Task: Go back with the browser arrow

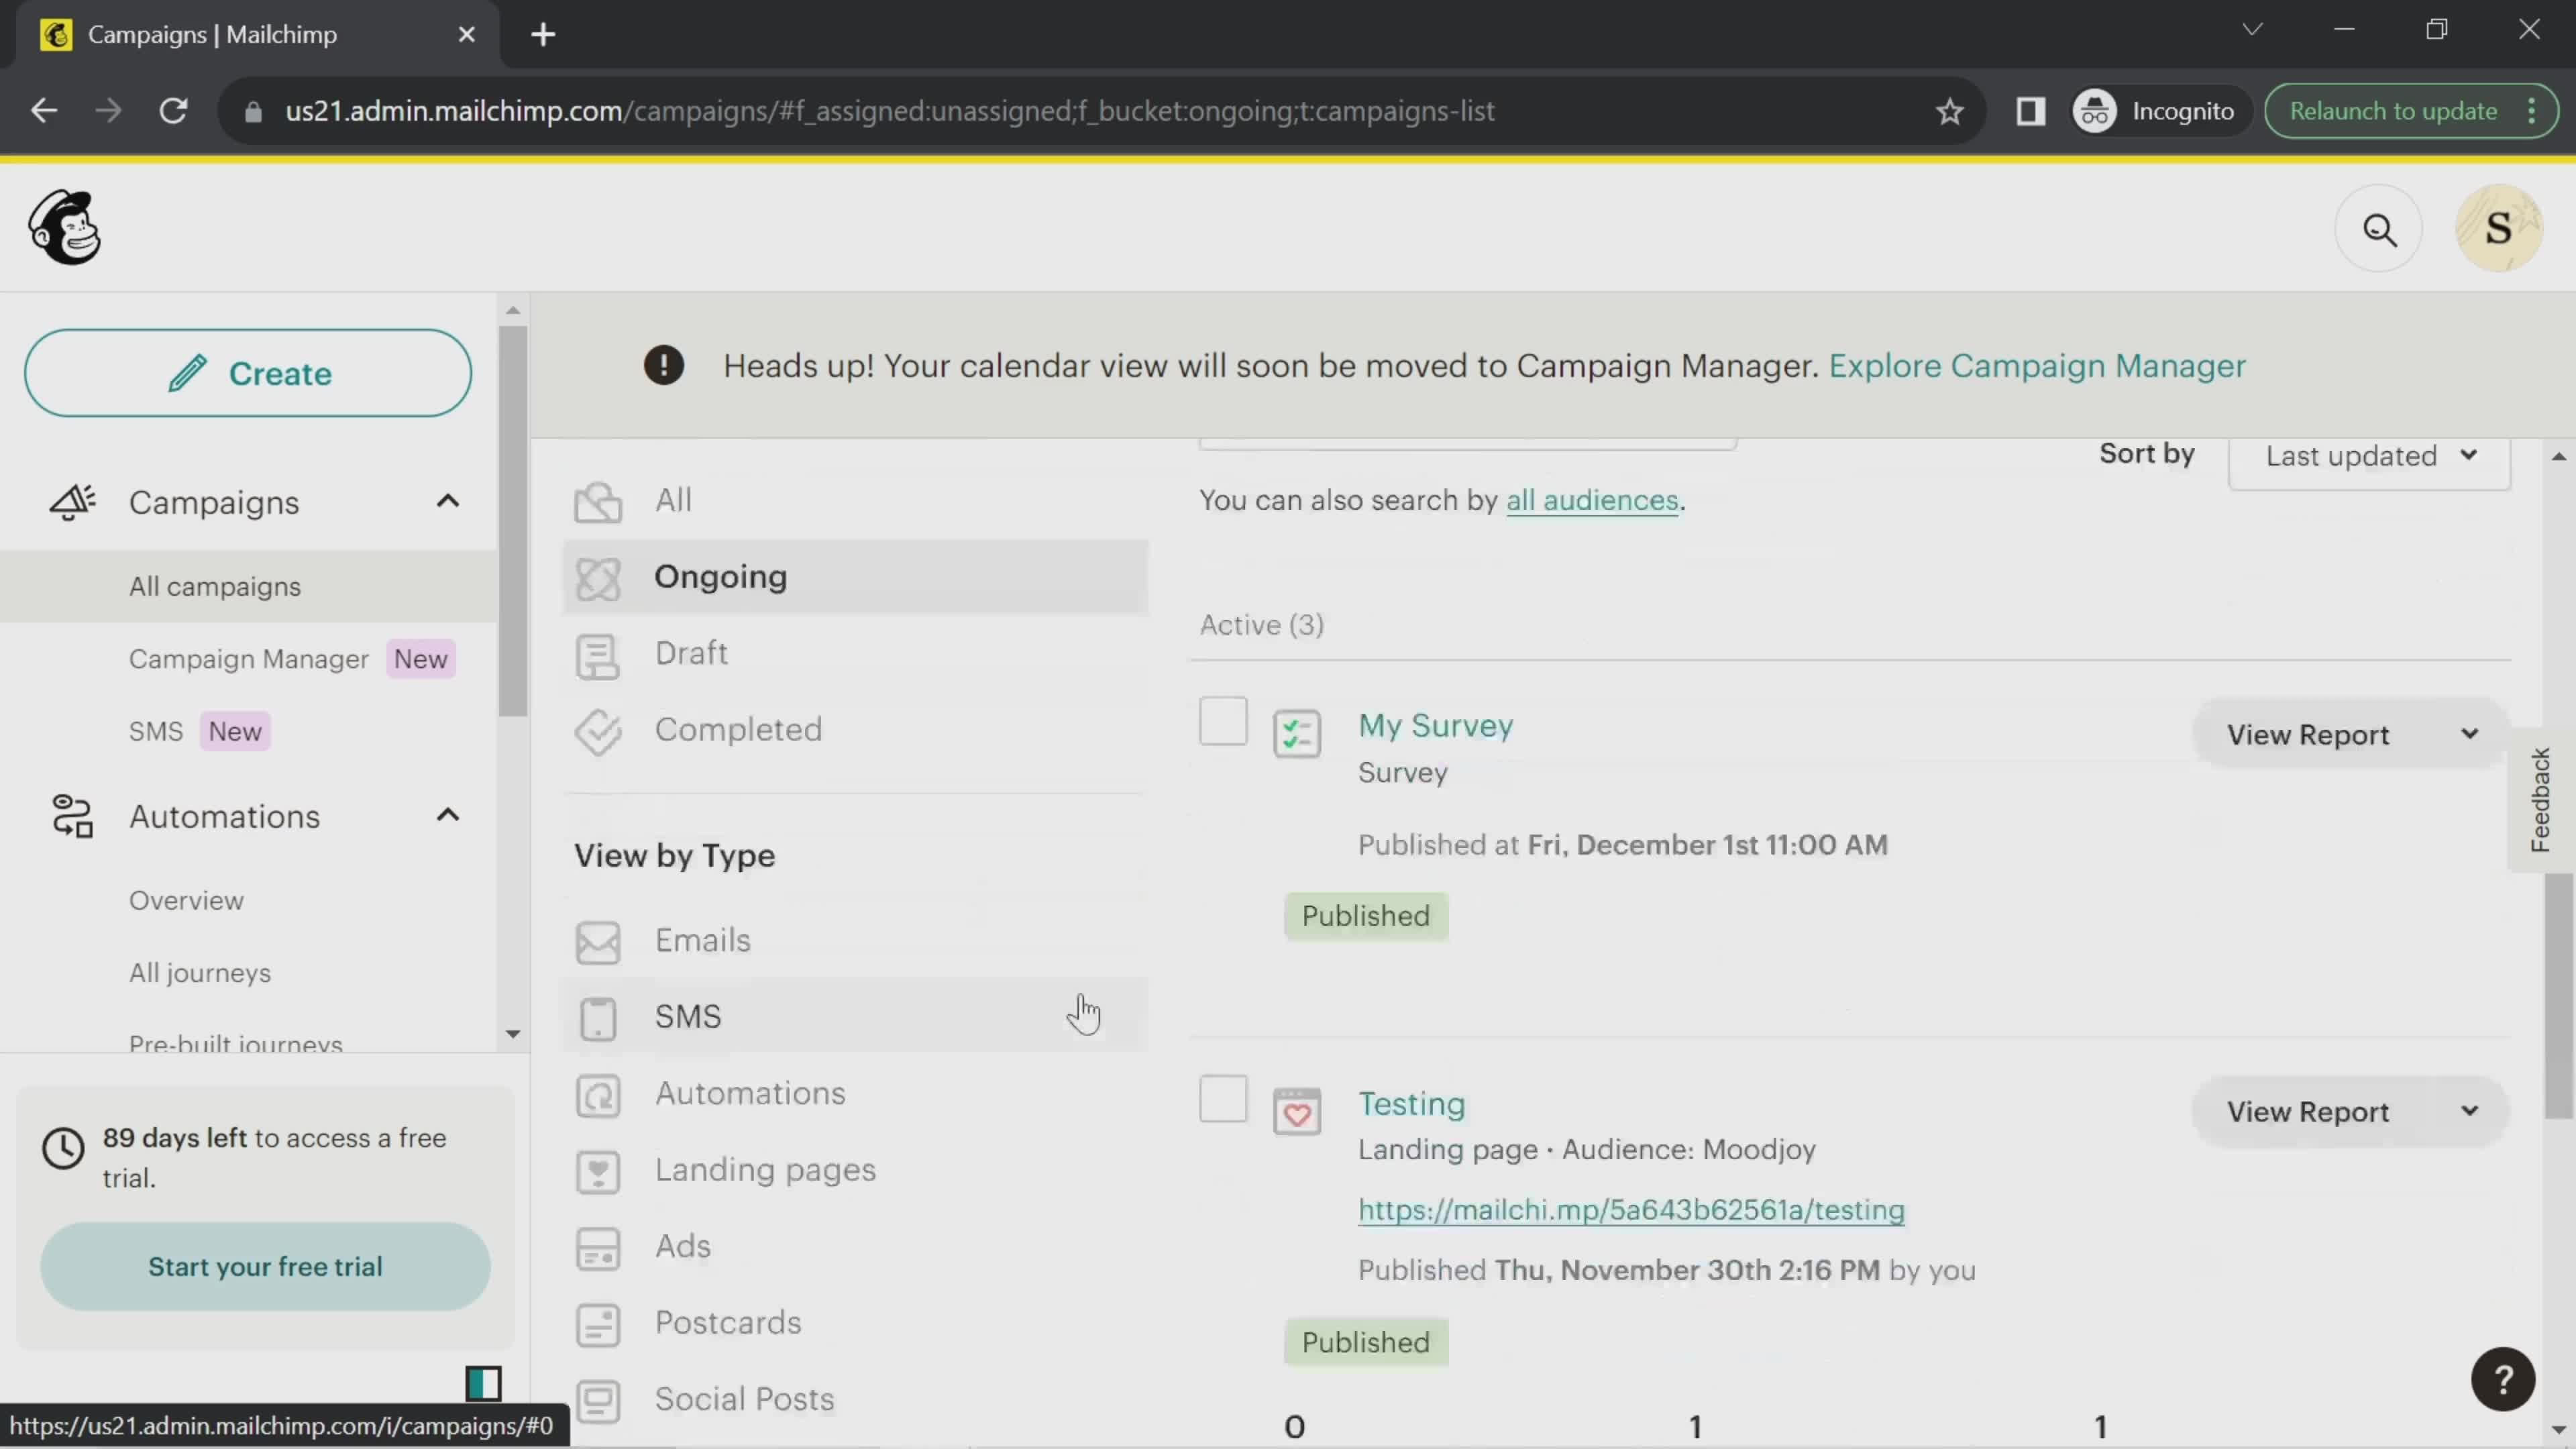Action: tap(44, 110)
